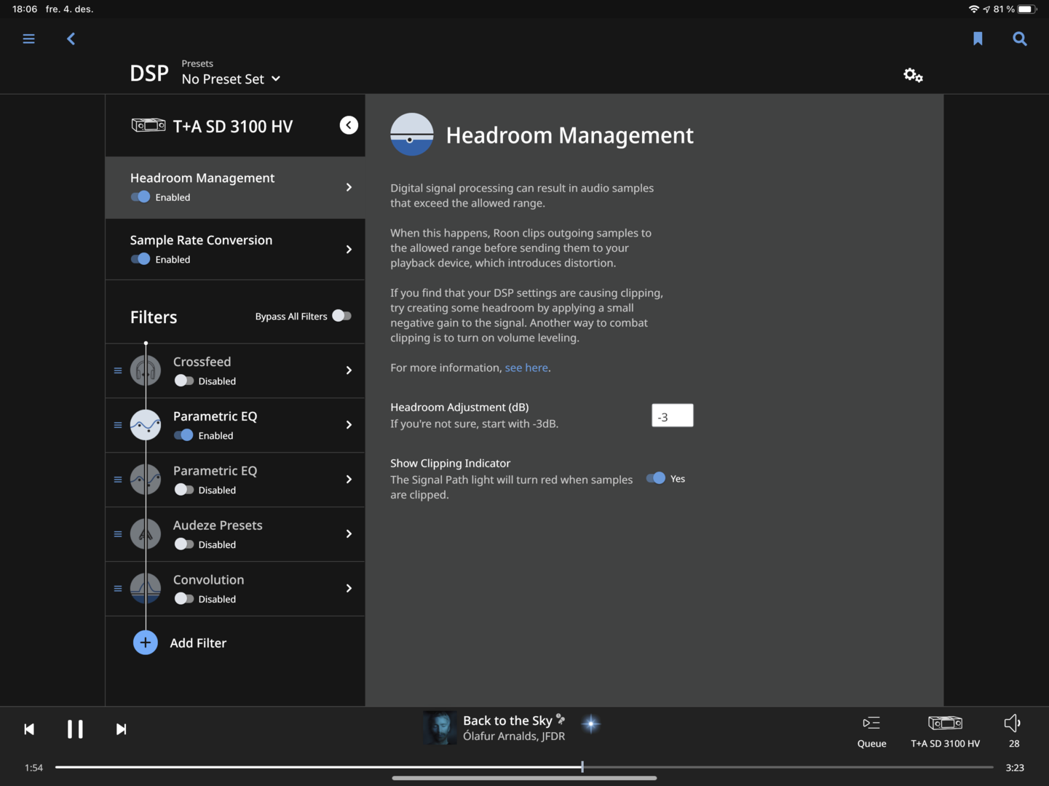The height and width of the screenshot is (786, 1049).
Task: Expand disabled Parametric EQ chevron
Action: pos(349,480)
